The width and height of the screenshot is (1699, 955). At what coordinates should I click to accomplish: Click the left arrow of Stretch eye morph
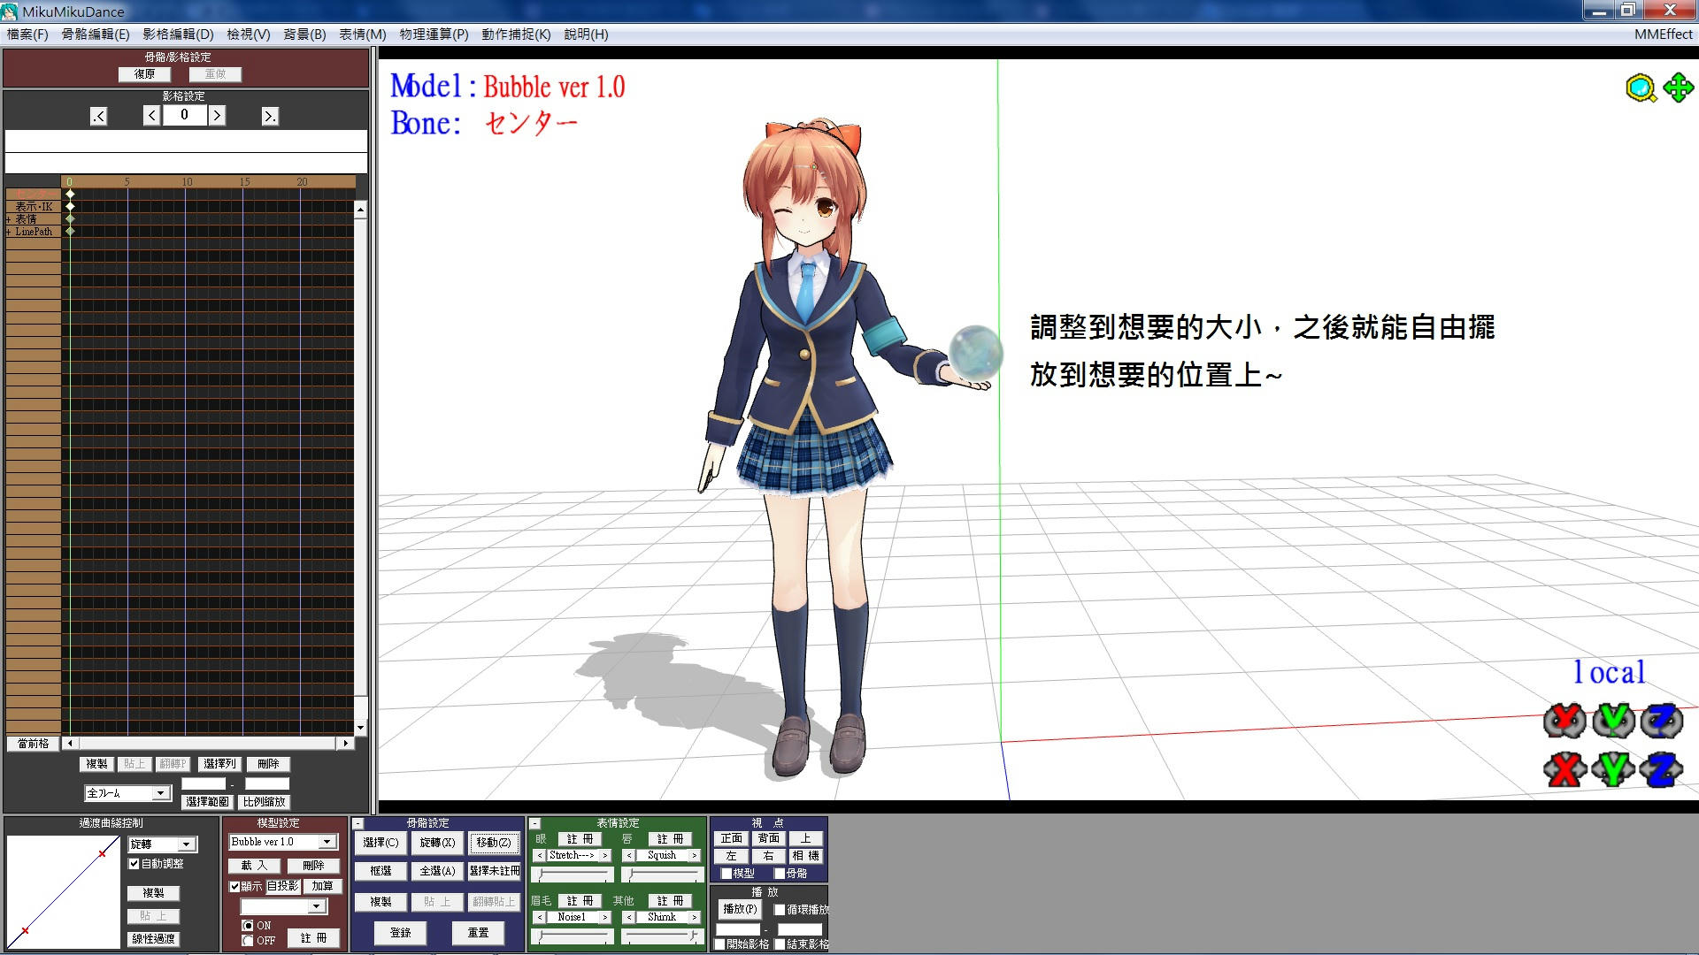(x=540, y=855)
